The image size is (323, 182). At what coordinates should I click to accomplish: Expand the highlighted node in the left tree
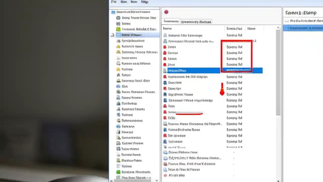(x=112, y=35)
